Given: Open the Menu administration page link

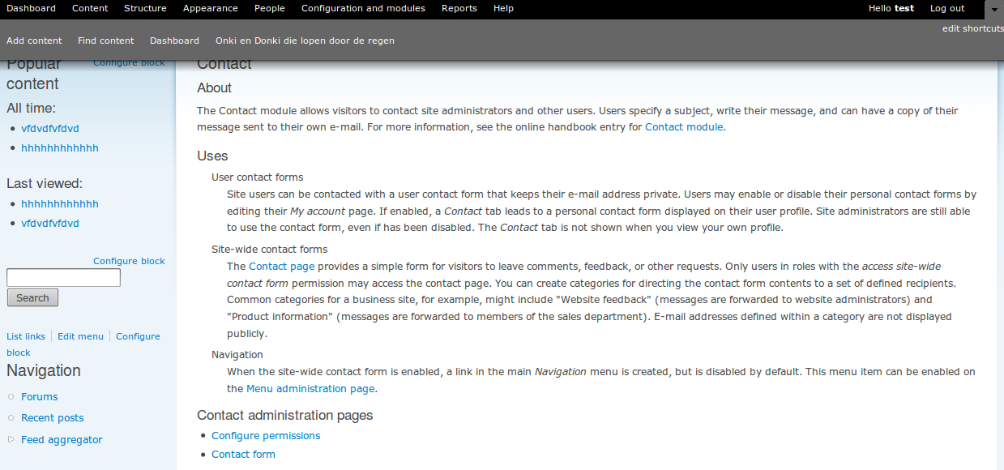Looking at the screenshot, I should [310, 389].
